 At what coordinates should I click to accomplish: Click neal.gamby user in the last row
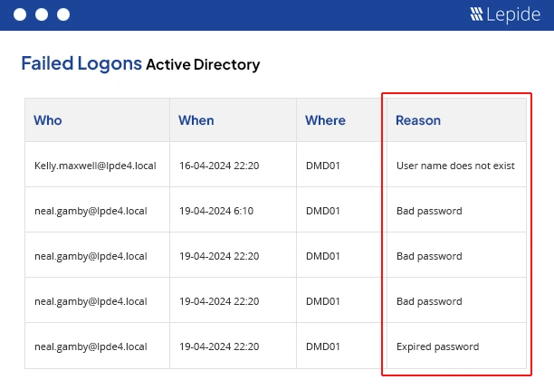coord(90,346)
